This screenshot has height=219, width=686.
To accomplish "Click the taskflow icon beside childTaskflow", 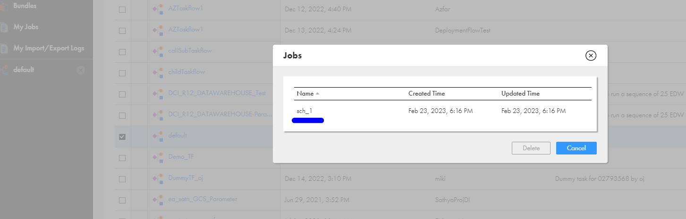I will coord(158,73).
